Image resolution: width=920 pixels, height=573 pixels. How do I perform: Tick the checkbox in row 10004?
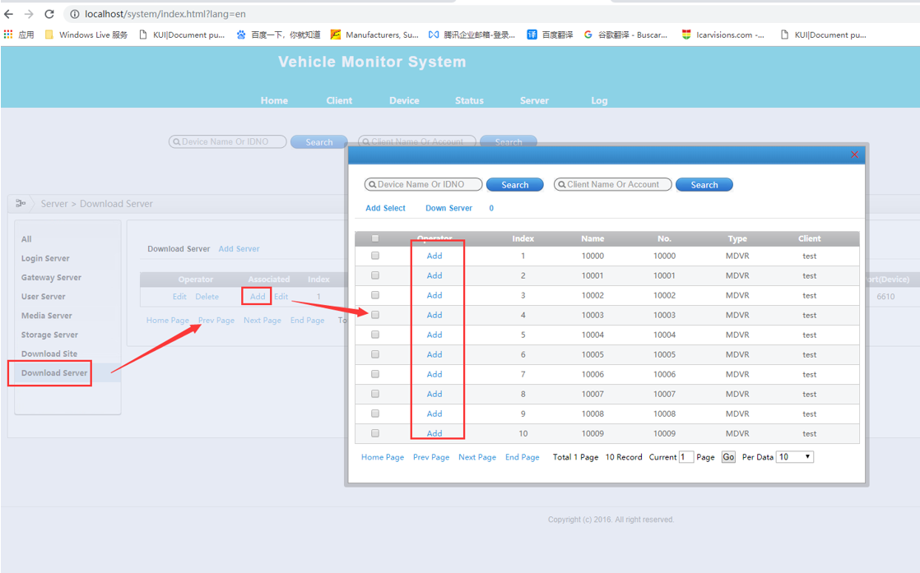pyautogui.click(x=375, y=335)
